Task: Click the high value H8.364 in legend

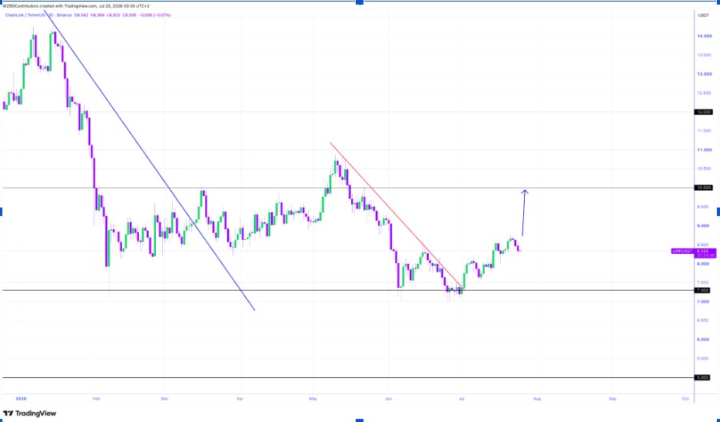Action: pyautogui.click(x=98, y=15)
